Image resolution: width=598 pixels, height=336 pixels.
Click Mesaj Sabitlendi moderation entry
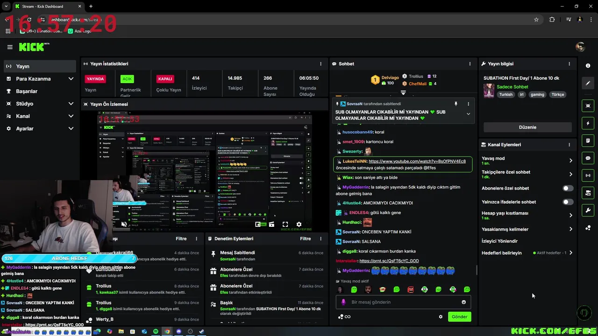[x=266, y=256]
